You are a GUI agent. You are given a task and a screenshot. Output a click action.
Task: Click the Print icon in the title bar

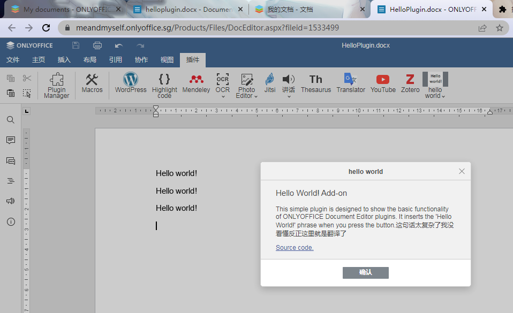97,45
